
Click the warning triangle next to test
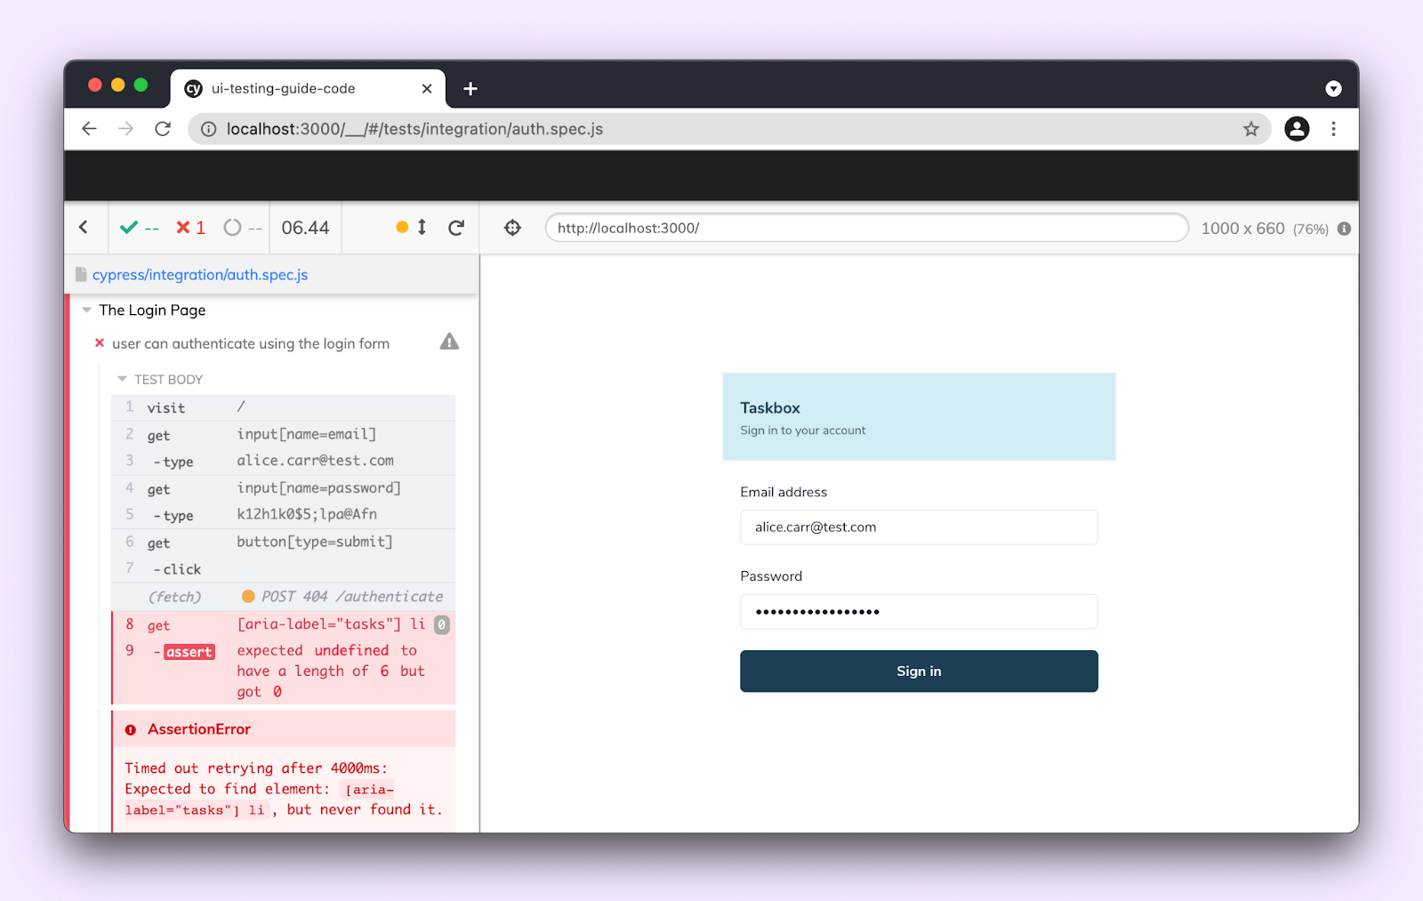coord(449,342)
